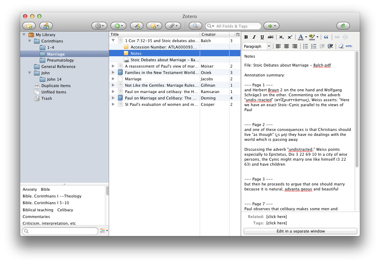Open the Actions gear menu

click(99, 26)
